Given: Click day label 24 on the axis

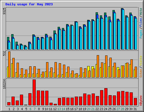Looking at the screenshot, I should point(105,109).
